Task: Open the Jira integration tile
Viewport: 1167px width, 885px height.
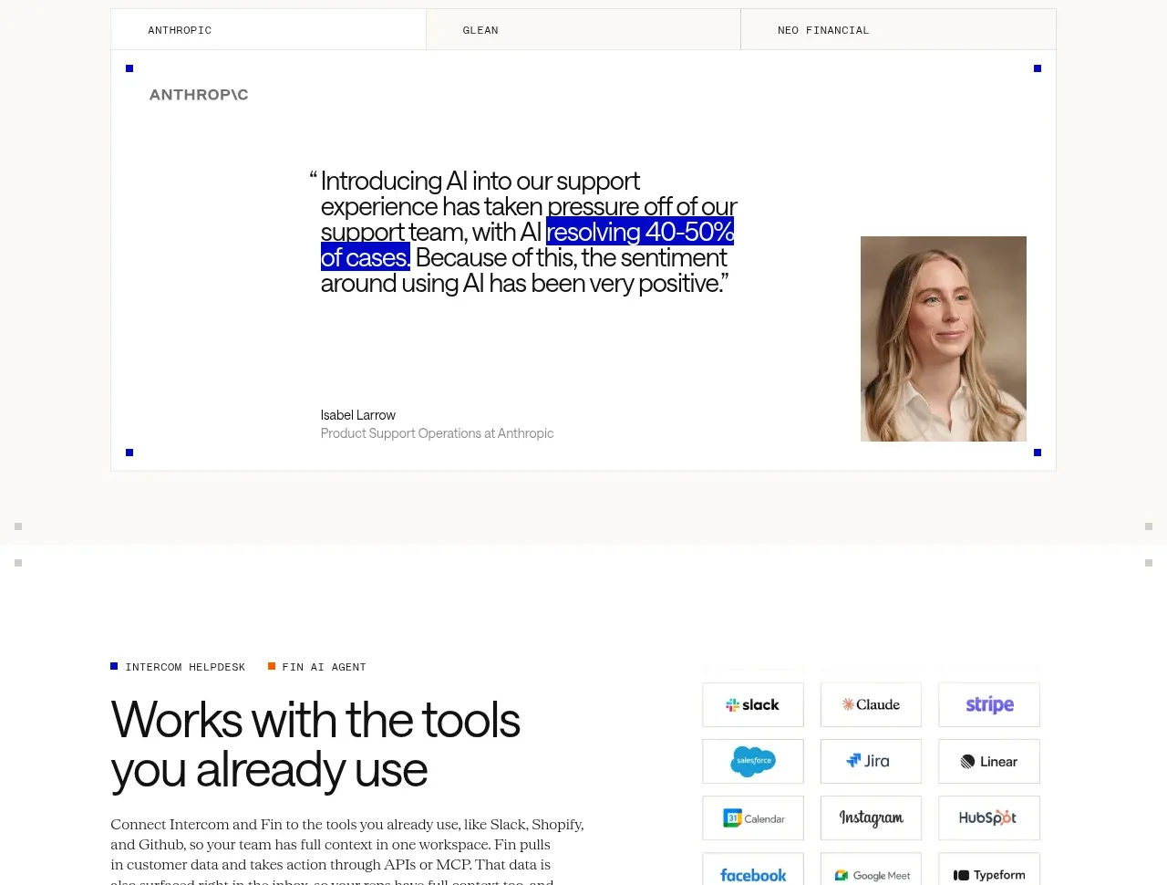Action: pyautogui.click(x=871, y=762)
